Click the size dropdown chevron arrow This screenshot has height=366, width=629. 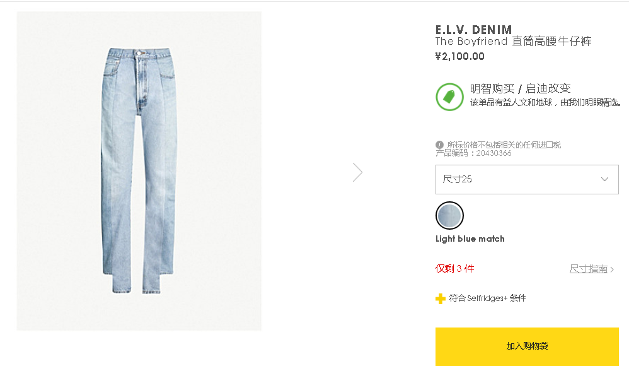604,179
